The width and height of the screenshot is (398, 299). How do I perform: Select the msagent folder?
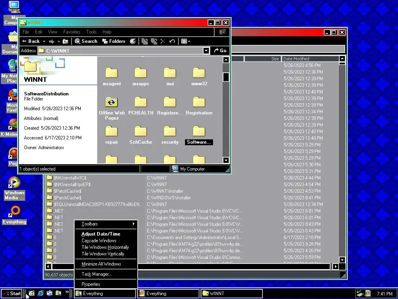pos(112,77)
